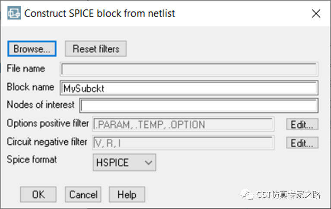Click the Browse... button
The image size is (331, 209).
(x=32, y=49)
